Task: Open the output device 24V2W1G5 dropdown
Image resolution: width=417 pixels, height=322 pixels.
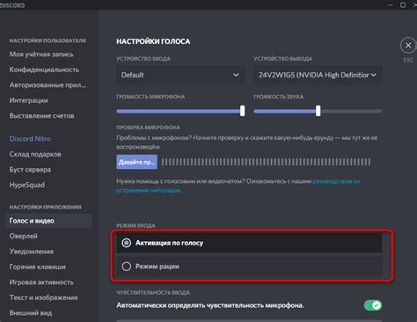Action: point(318,75)
